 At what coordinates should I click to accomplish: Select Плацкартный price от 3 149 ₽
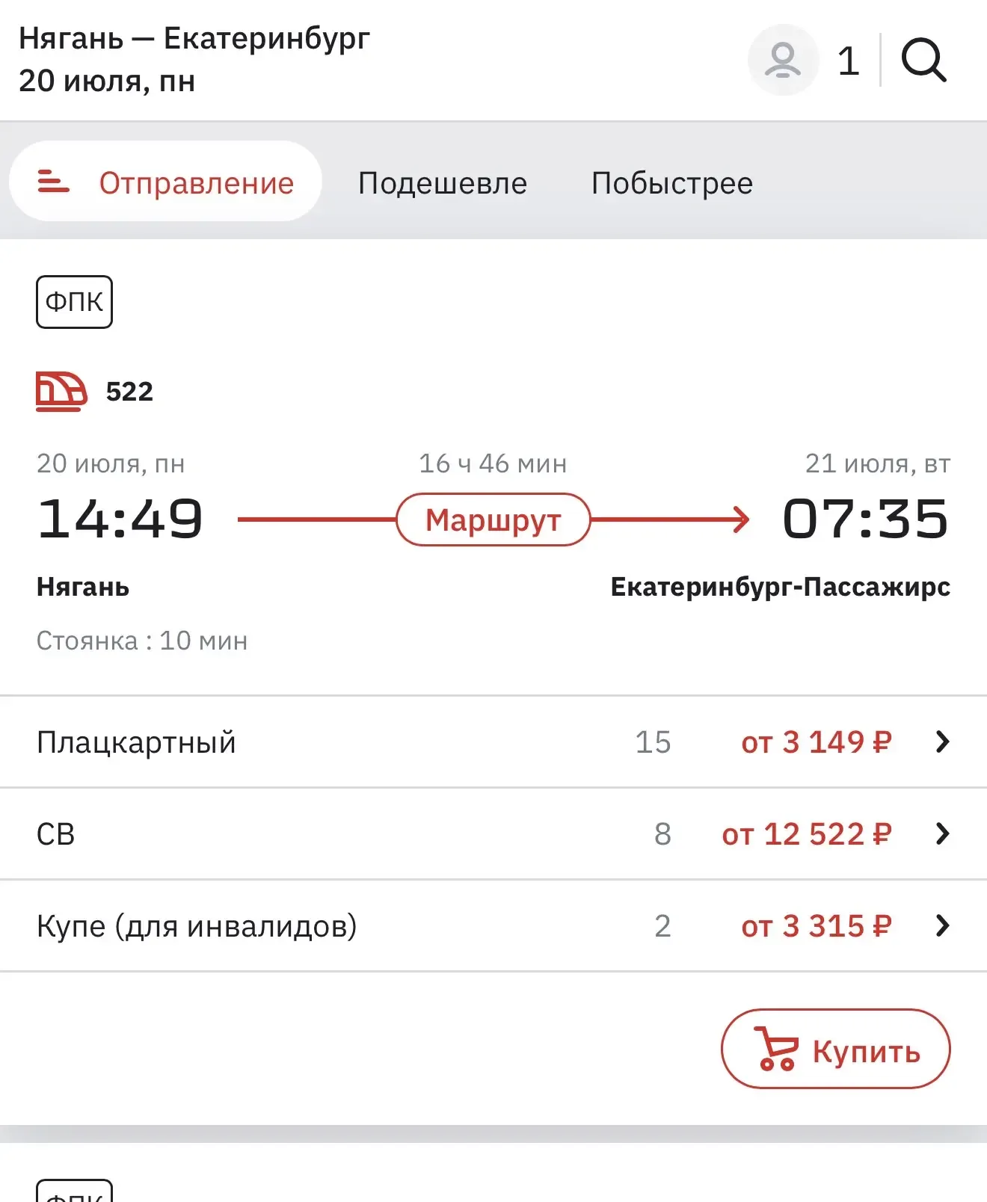[x=816, y=742]
